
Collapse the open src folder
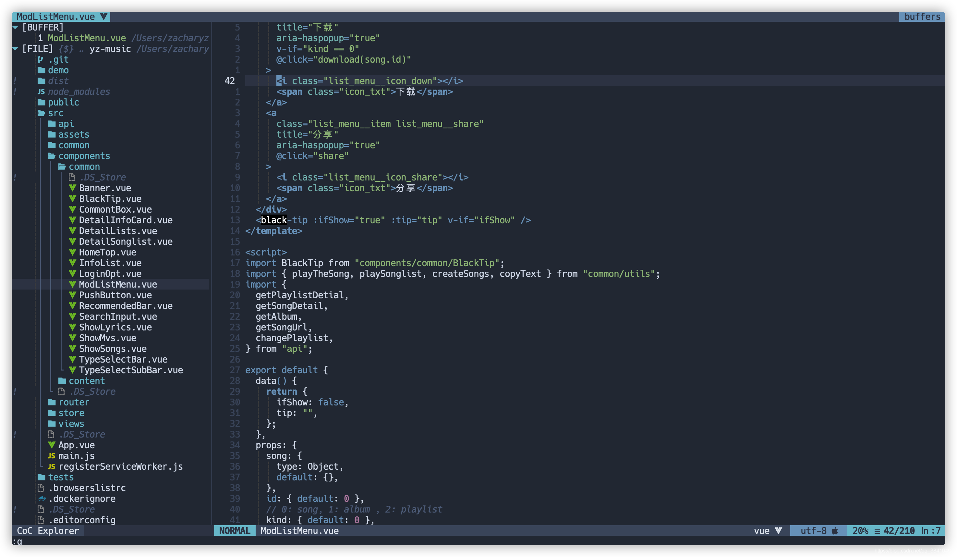(x=42, y=113)
